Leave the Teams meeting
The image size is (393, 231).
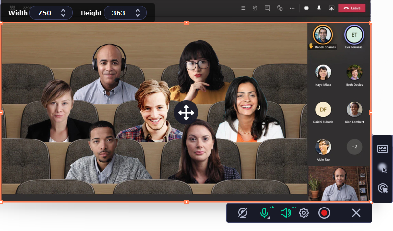click(x=352, y=8)
